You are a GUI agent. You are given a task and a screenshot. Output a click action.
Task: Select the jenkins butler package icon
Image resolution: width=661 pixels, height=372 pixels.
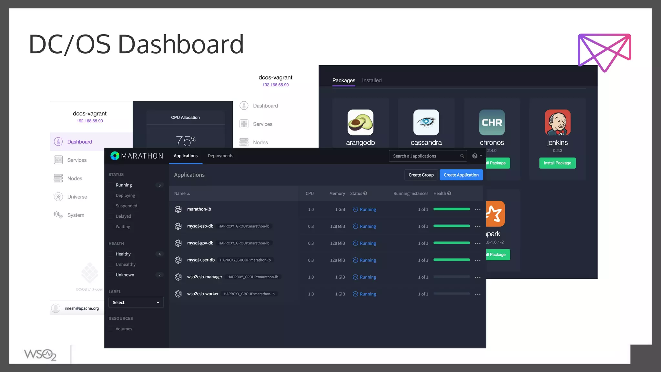coord(557,122)
